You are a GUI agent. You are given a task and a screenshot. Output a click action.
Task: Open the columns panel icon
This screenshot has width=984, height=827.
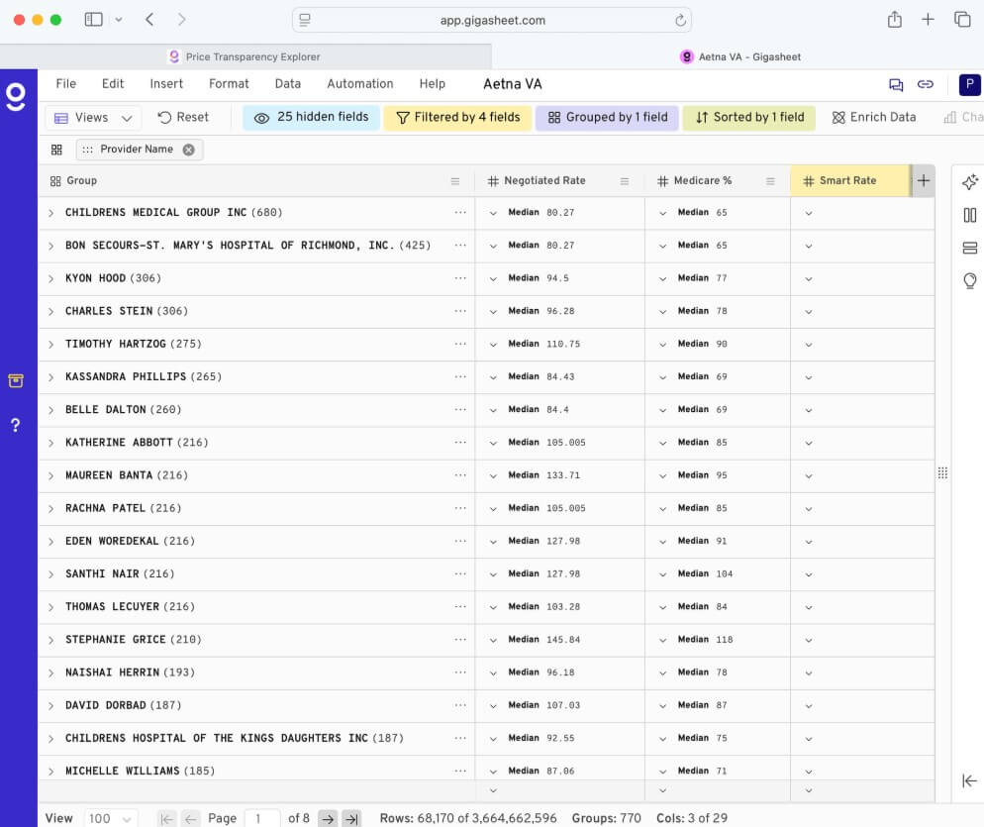click(x=969, y=215)
